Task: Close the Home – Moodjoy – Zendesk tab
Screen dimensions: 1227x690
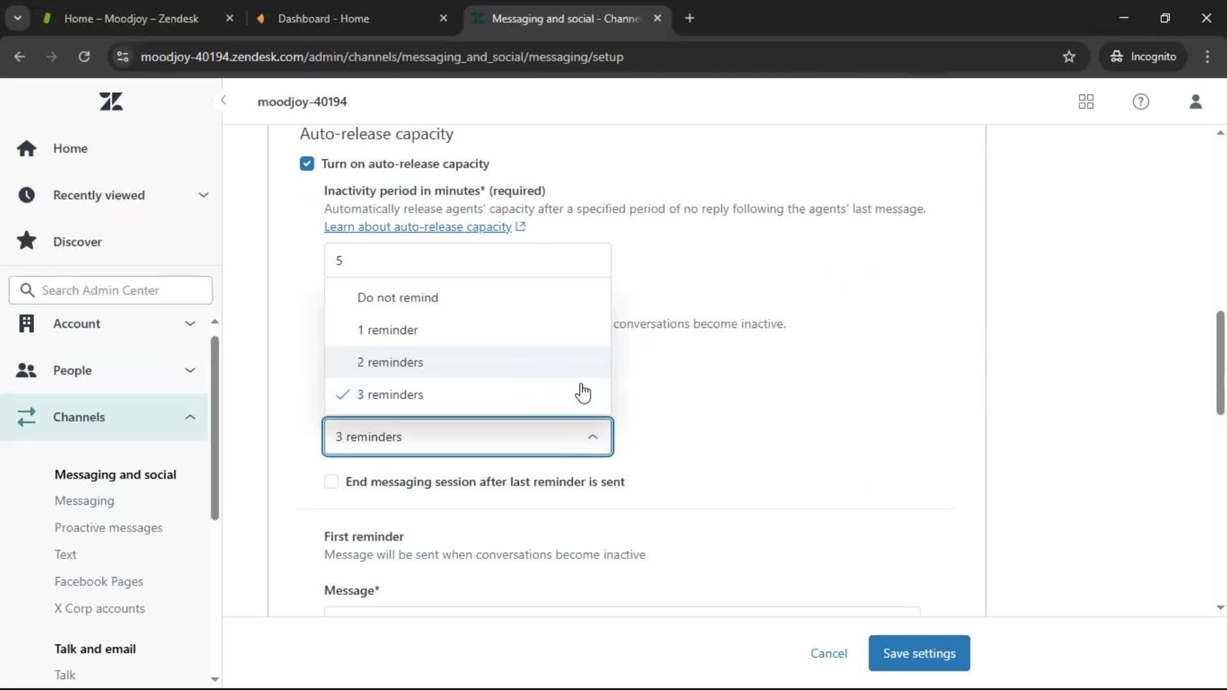Action: pyautogui.click(x=229, y=19)
